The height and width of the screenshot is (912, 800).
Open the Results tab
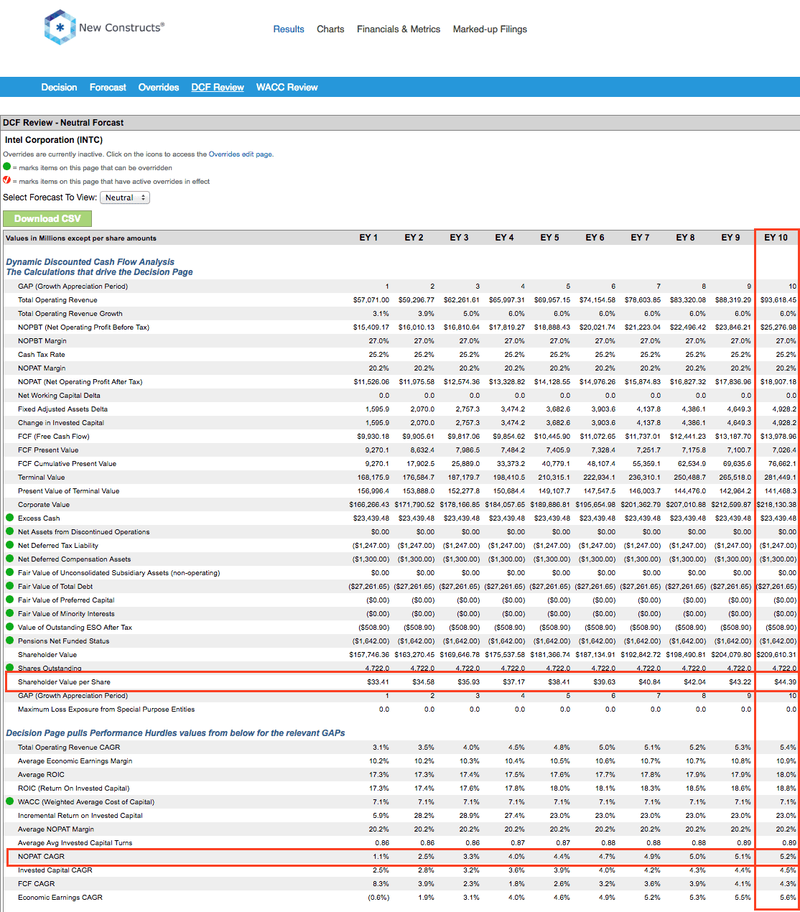289,29
